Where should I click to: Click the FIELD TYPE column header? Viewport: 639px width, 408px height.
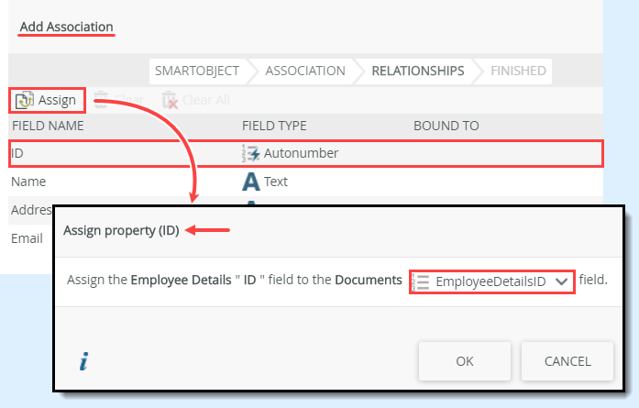point(274,126)
